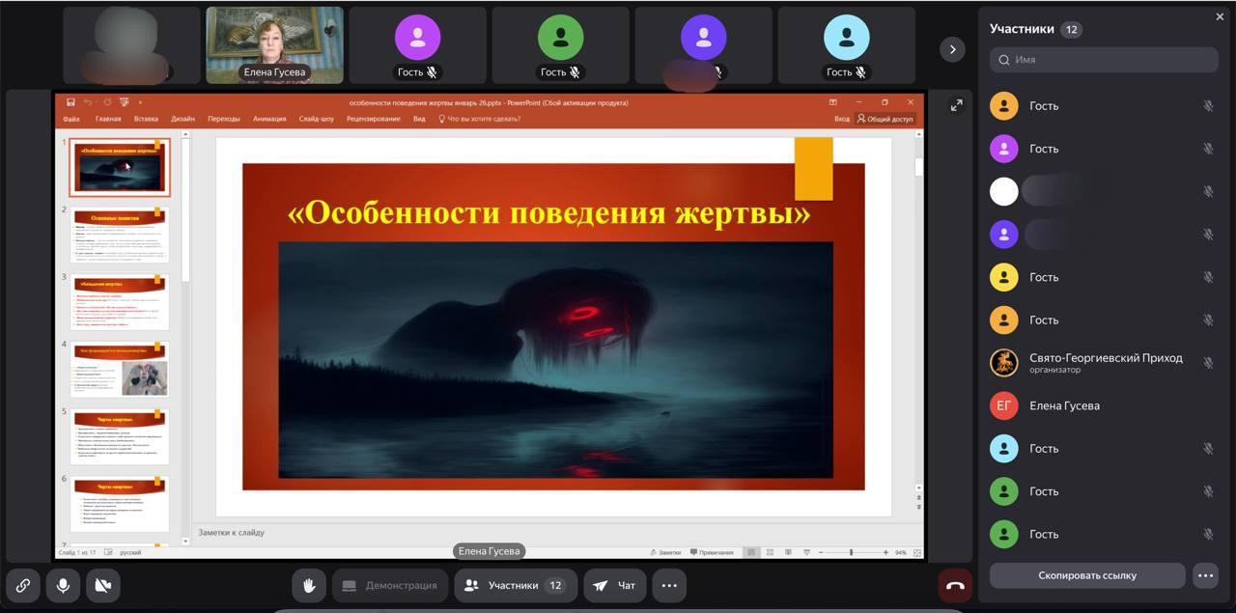Open the Рецензирование ribbon tab
The image size is (1236, 613).
tap(373, 119)
